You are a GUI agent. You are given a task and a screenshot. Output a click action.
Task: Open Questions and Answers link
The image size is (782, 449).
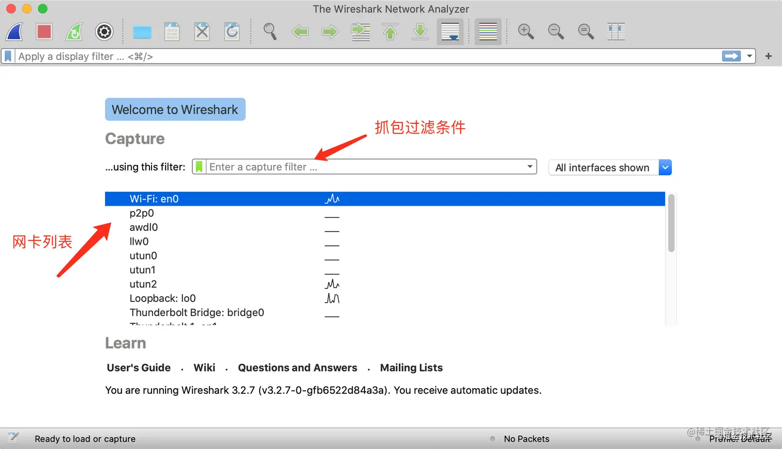pyautogui.click(x=297, y=368)
